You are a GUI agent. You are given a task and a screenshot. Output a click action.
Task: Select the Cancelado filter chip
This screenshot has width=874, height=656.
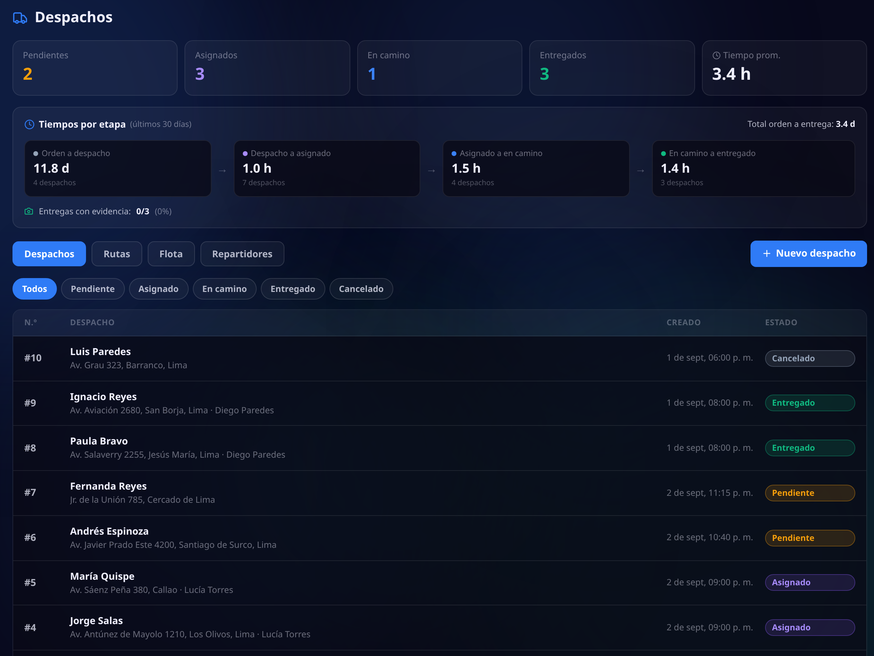pos(361,289)
